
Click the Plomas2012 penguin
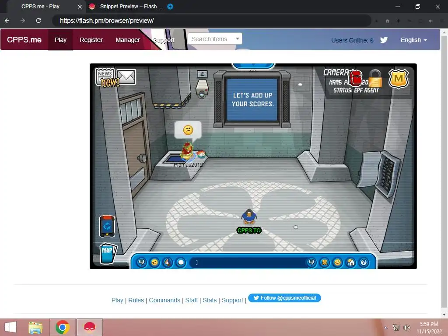[x=187, y=151]
